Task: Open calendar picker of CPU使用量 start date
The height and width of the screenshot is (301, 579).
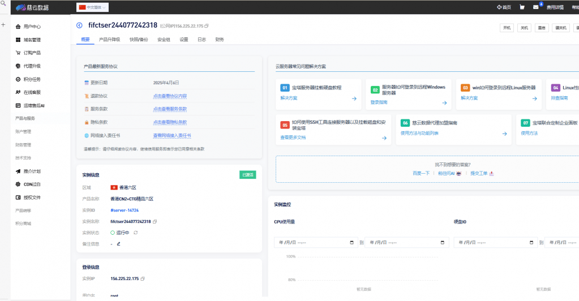Action: [x=351, y=243]
